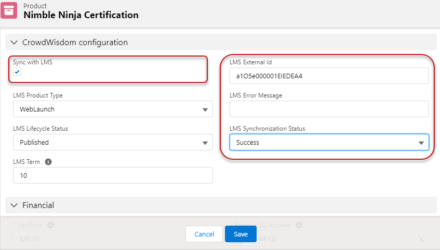Click the pink Product archive icon

9,11
